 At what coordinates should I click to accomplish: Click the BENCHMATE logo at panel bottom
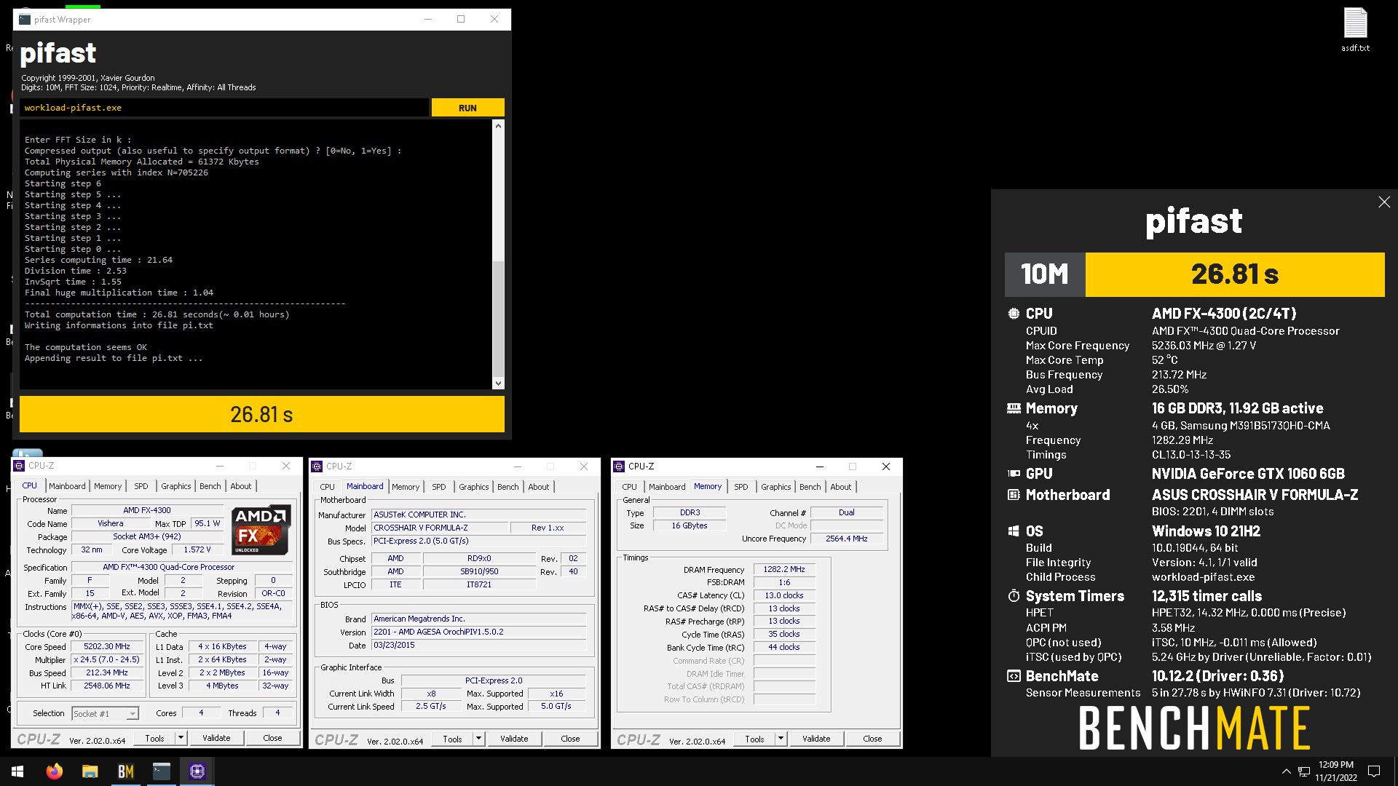point(1194,728)
